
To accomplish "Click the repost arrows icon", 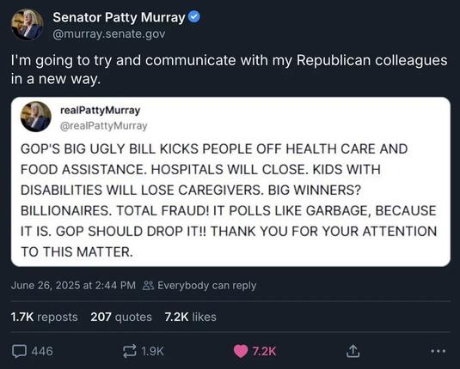I will click(129, 351).
